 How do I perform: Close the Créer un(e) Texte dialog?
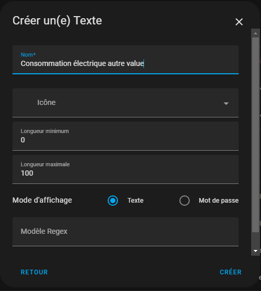(x=239, y=22)
